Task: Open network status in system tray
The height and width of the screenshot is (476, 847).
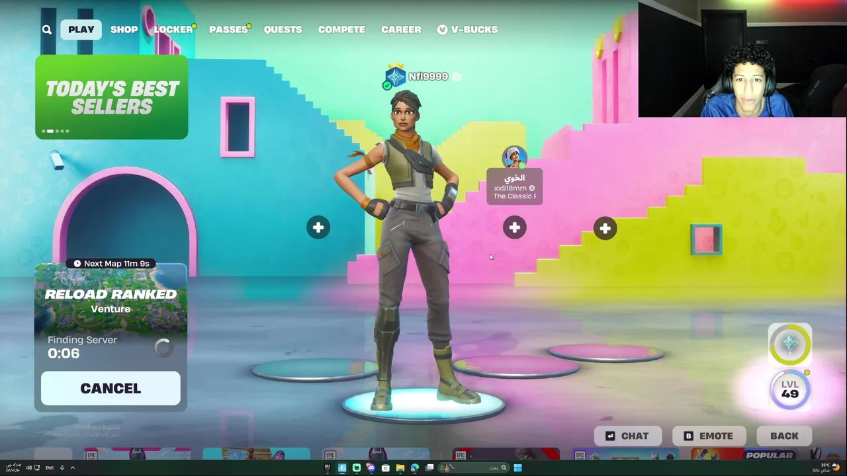Action: click(37, 467)
